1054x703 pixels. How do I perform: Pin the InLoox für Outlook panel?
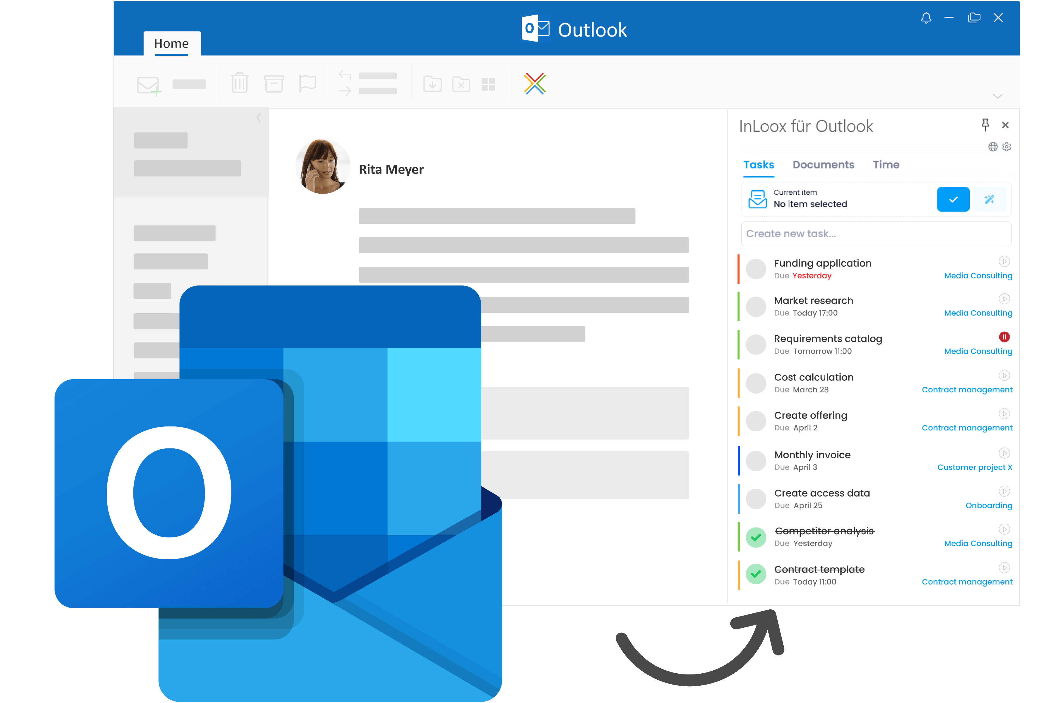click(985, 125)
